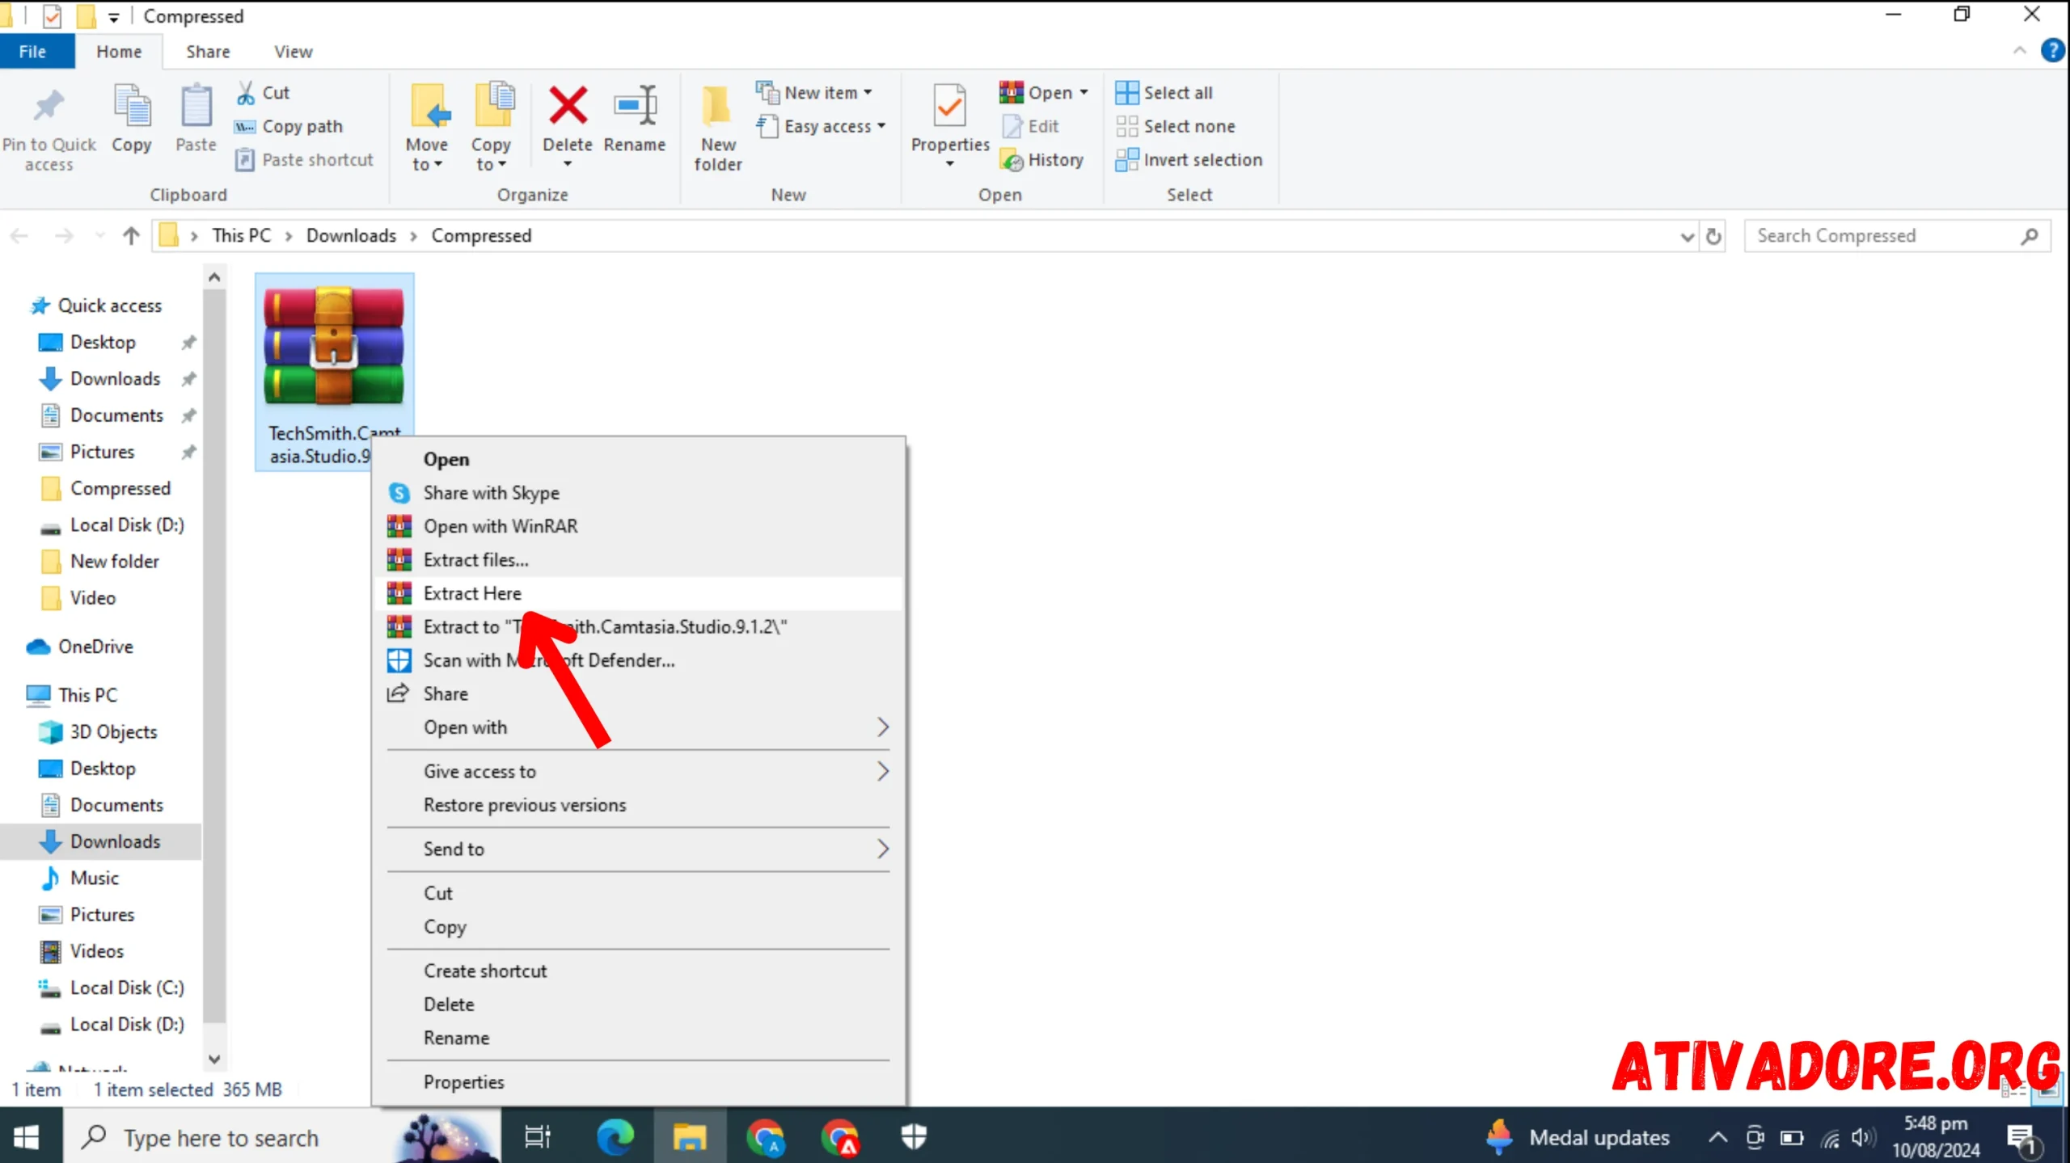Click Open at top of context menu
The height and width of the screenshot is (1163, 2070).
pos(639,459)
